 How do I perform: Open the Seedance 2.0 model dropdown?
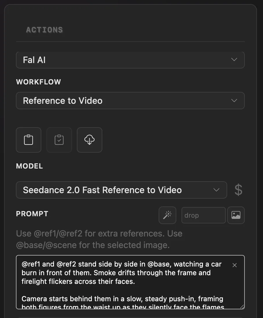[121, 190]
